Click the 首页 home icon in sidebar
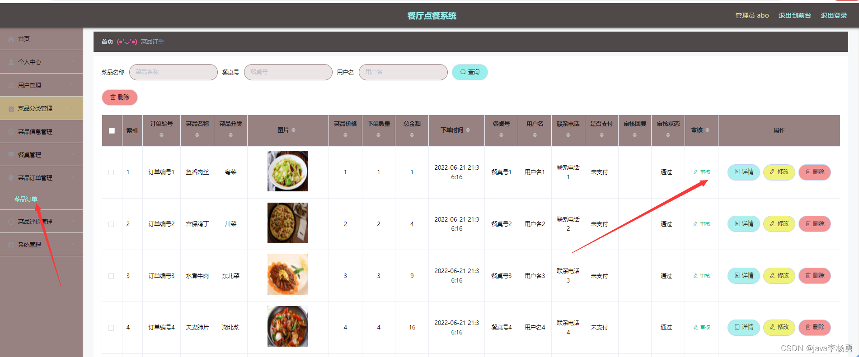This screenshot has height=357, width=859. (11, 39)
